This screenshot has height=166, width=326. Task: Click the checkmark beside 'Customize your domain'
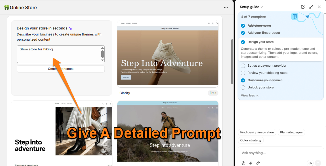(243, 80)
